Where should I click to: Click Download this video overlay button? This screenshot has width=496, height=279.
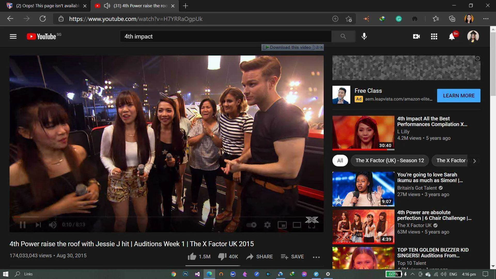point(288,47)
